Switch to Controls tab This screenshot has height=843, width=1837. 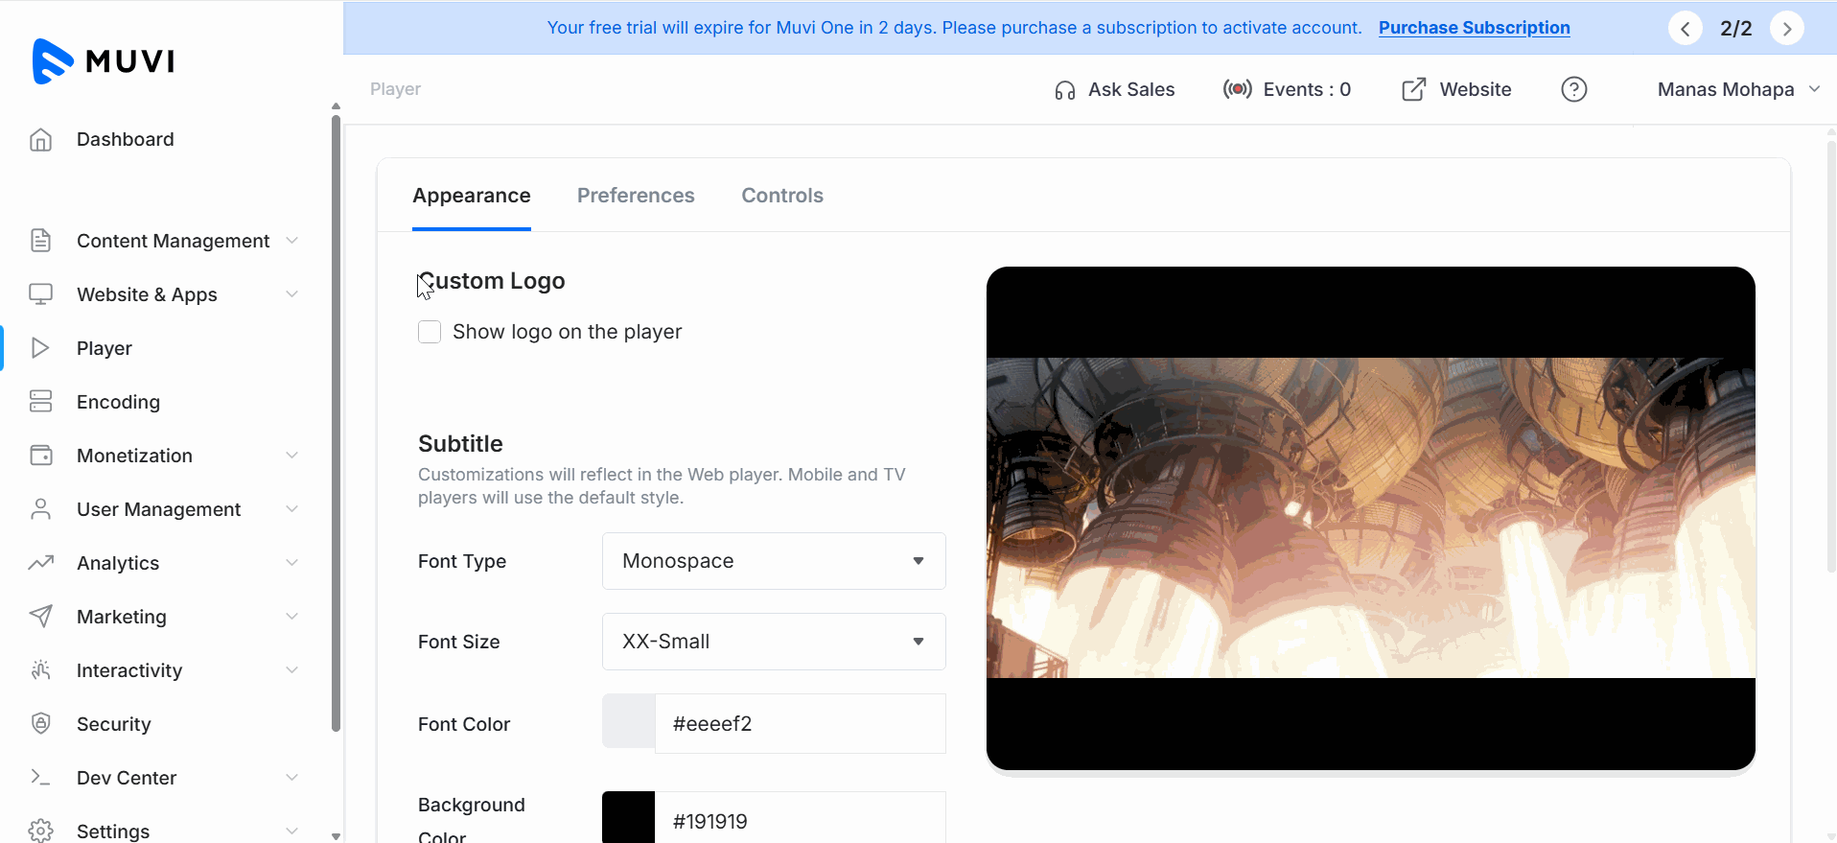782,196
